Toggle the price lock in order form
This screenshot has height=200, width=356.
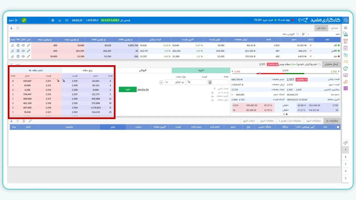(188, 82)
